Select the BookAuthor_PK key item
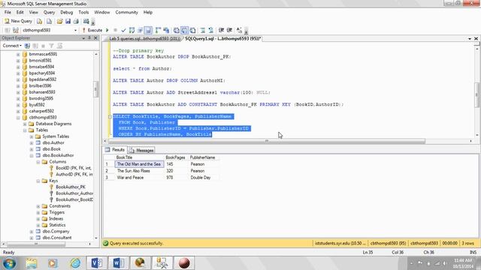Image resolution: width=481 pixels, height=270 pixels. click(x=70, y=187)
